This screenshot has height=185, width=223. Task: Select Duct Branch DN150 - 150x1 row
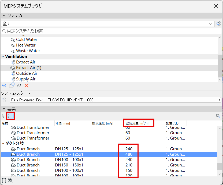[109, 165]
